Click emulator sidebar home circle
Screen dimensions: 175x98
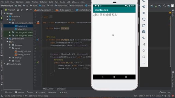[x=144, y=51]
